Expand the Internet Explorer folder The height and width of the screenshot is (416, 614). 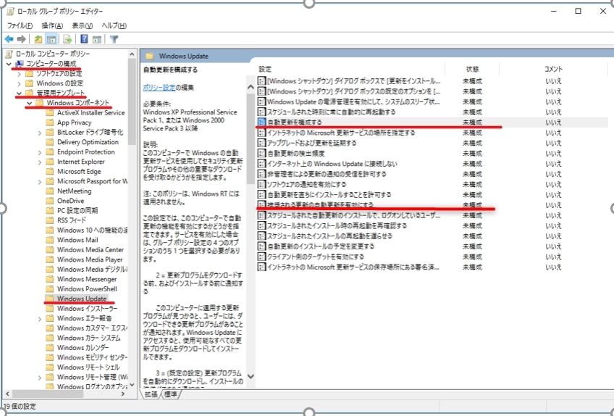point(40,162)
